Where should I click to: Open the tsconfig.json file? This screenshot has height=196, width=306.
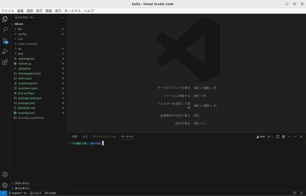point(39,113)
